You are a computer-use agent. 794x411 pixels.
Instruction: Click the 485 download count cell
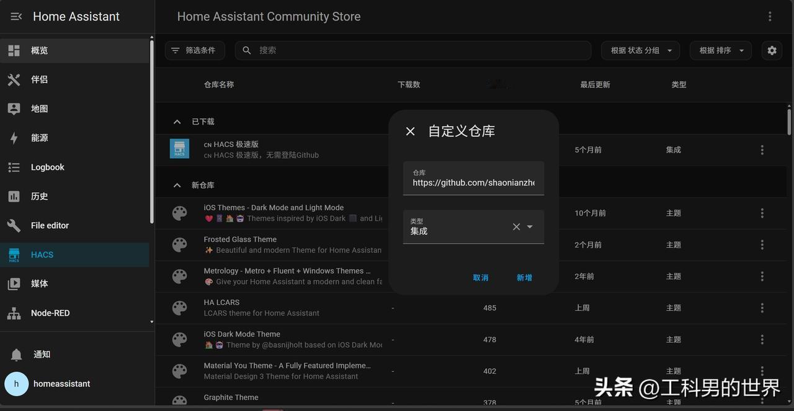[490, 308]
